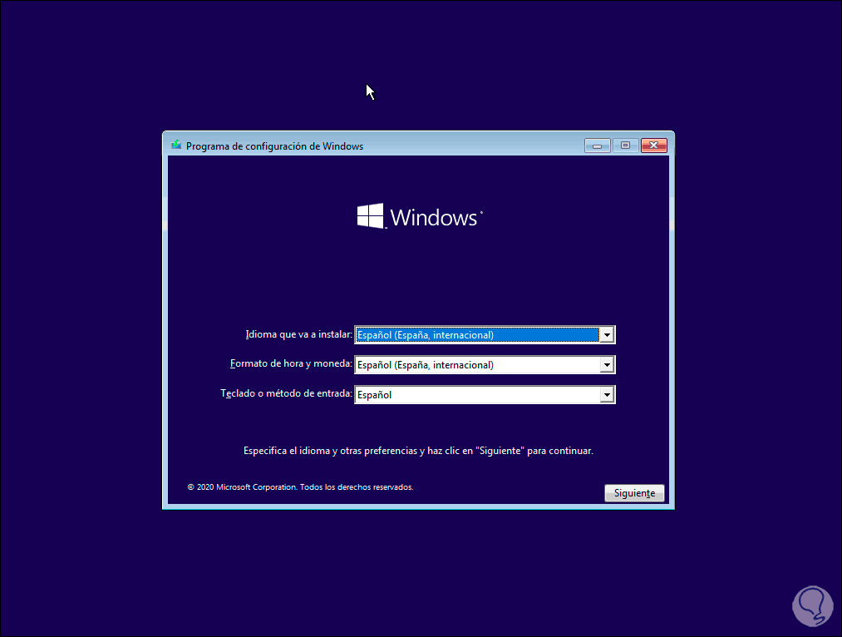Screen dimensions: 842x637
Task: Click the Siguiente button to continue
Action: pyautogui.click(x=634, y=493)
